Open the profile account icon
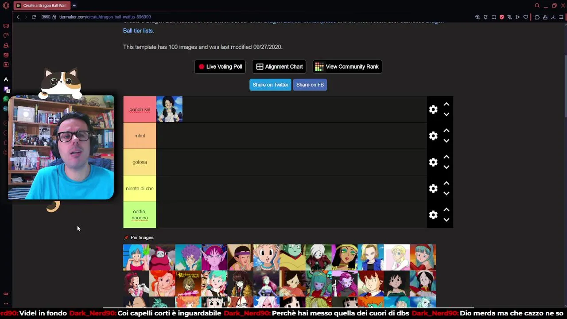 coord(545,17)
